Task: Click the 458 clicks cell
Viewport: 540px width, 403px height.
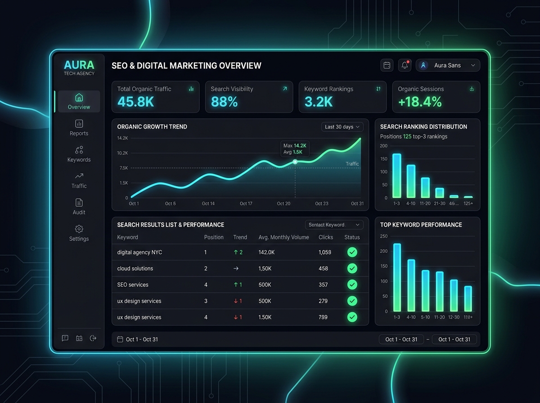Action: (323, 269)
